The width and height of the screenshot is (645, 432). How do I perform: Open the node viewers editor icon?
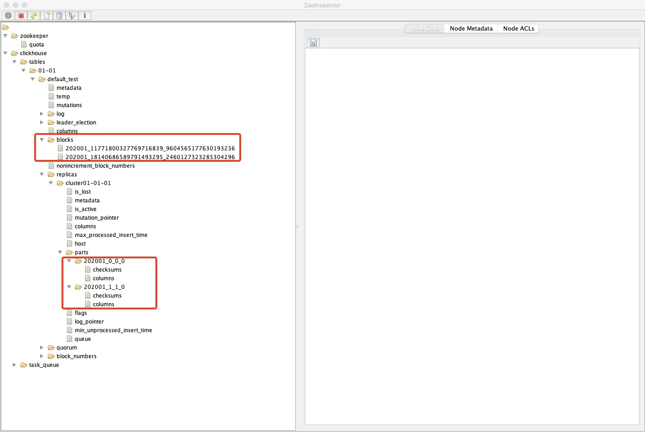[x=72, y=15]
